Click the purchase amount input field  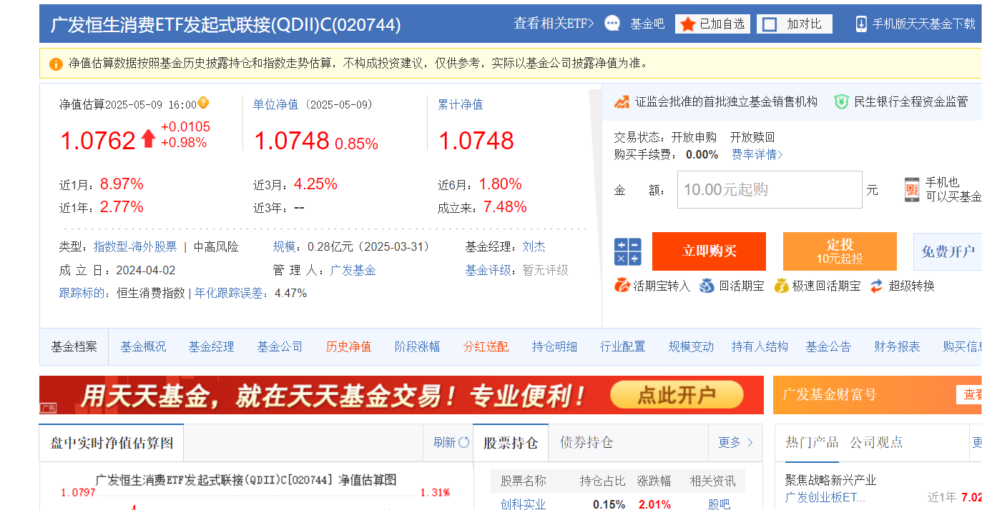(770, 189)
